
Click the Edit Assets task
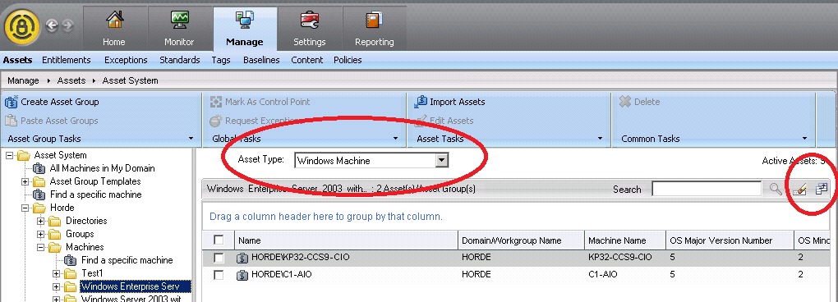click(444, 121)
